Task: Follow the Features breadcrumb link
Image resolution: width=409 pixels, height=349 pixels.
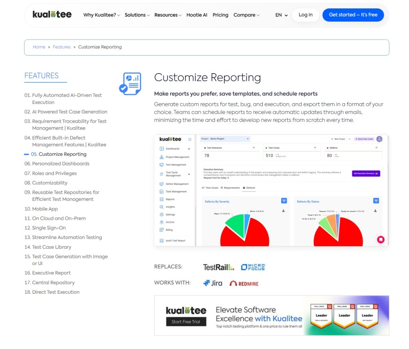Action: (62, 47)
